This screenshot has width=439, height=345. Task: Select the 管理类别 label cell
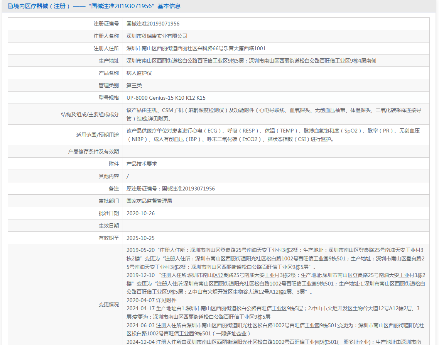(65, 85)
